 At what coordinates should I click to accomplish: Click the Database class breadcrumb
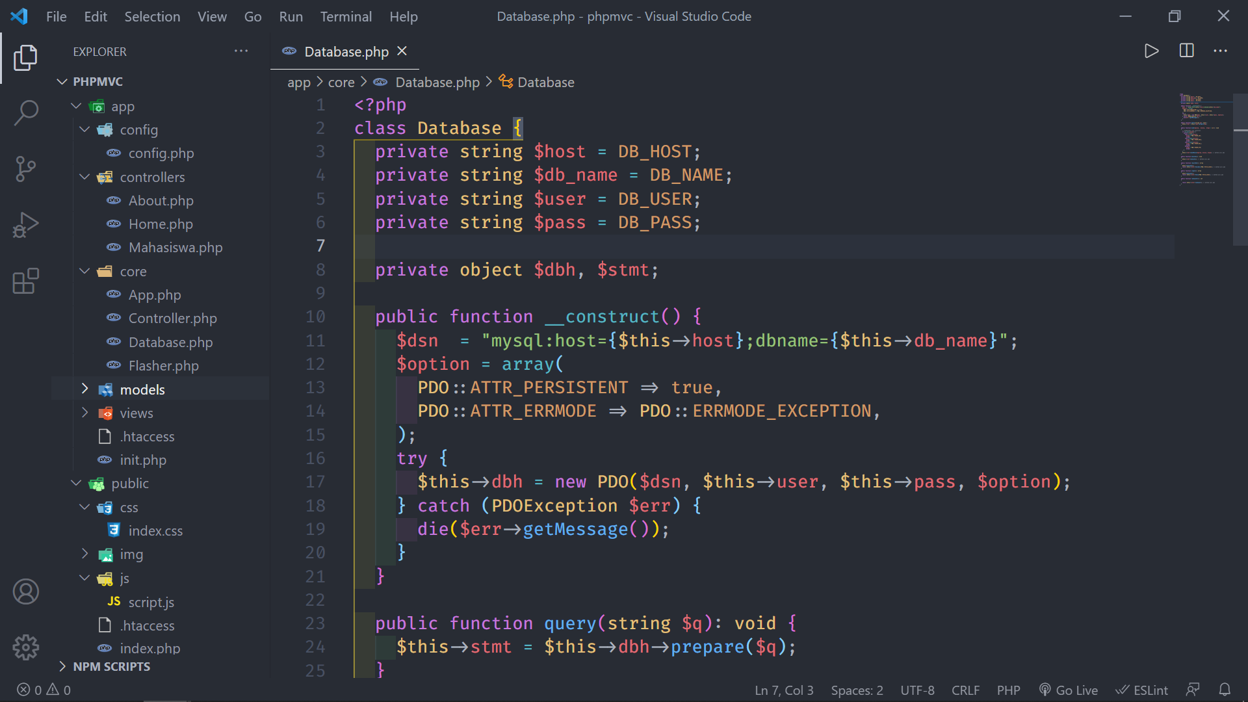click(545, 83)
